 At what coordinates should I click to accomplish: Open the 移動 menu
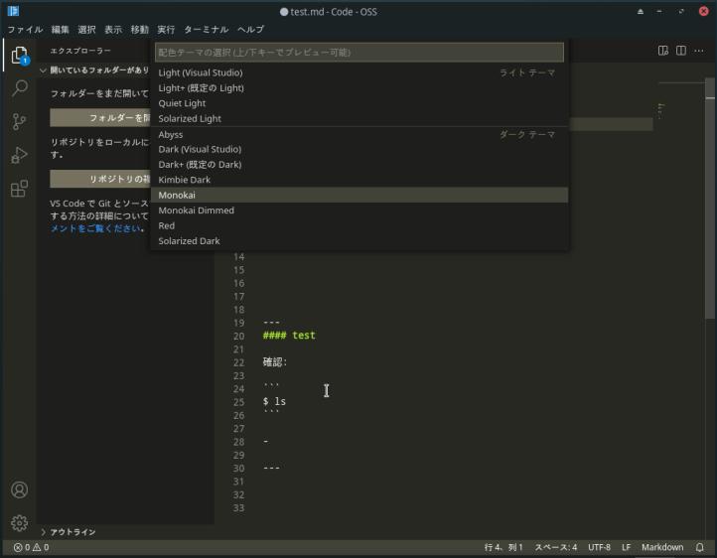click(139, 30)
